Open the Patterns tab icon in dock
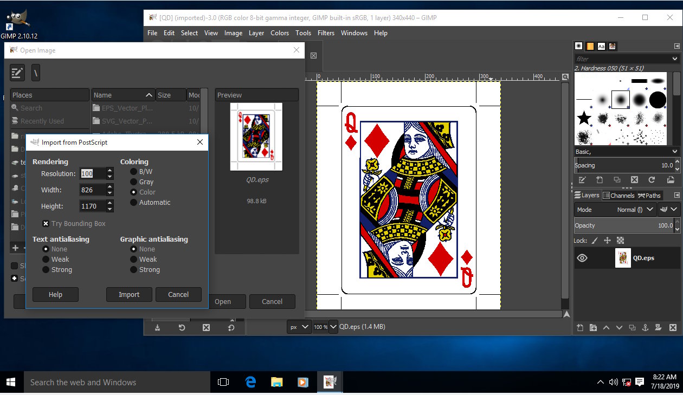This screenshot has width=683, height=395. coord(590,46)
